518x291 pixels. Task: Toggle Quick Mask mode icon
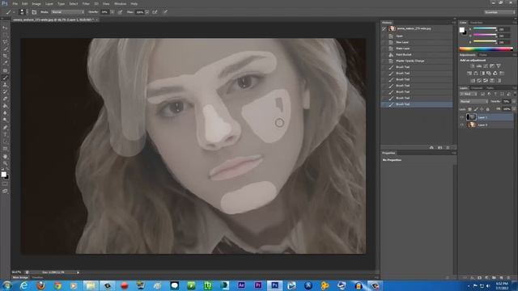coord(5,183)
